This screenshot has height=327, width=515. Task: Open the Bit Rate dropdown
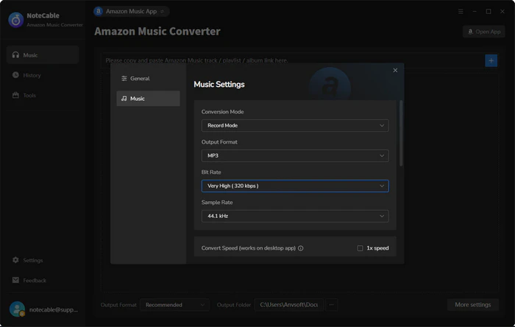295,186
